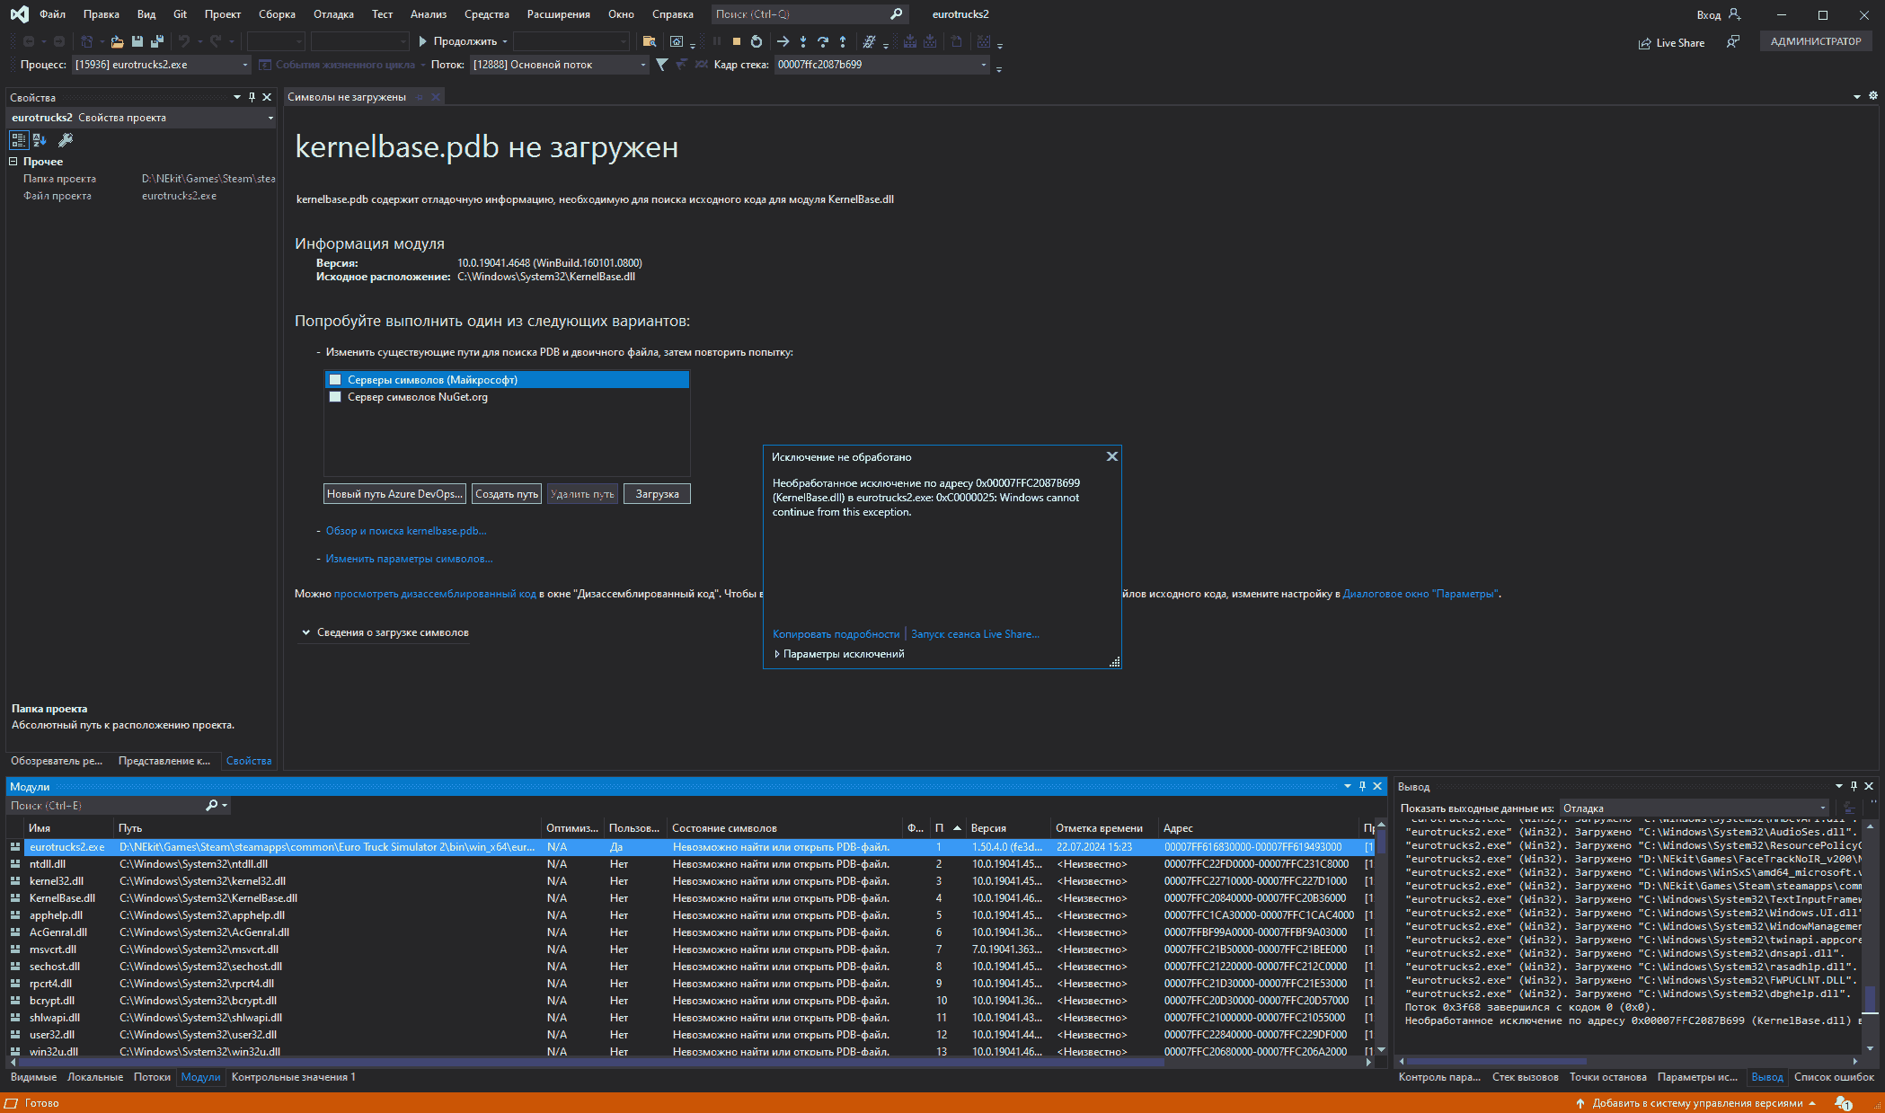Viewport: 1885px width, 1113px height.
Task: Collapse the Прочее property category
Action: pyautogui.click(x=13, y=162)
